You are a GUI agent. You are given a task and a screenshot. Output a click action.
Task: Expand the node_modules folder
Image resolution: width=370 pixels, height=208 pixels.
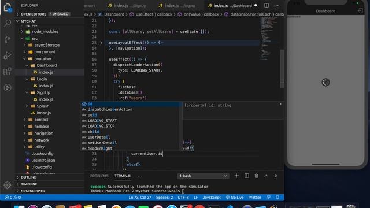45,31
